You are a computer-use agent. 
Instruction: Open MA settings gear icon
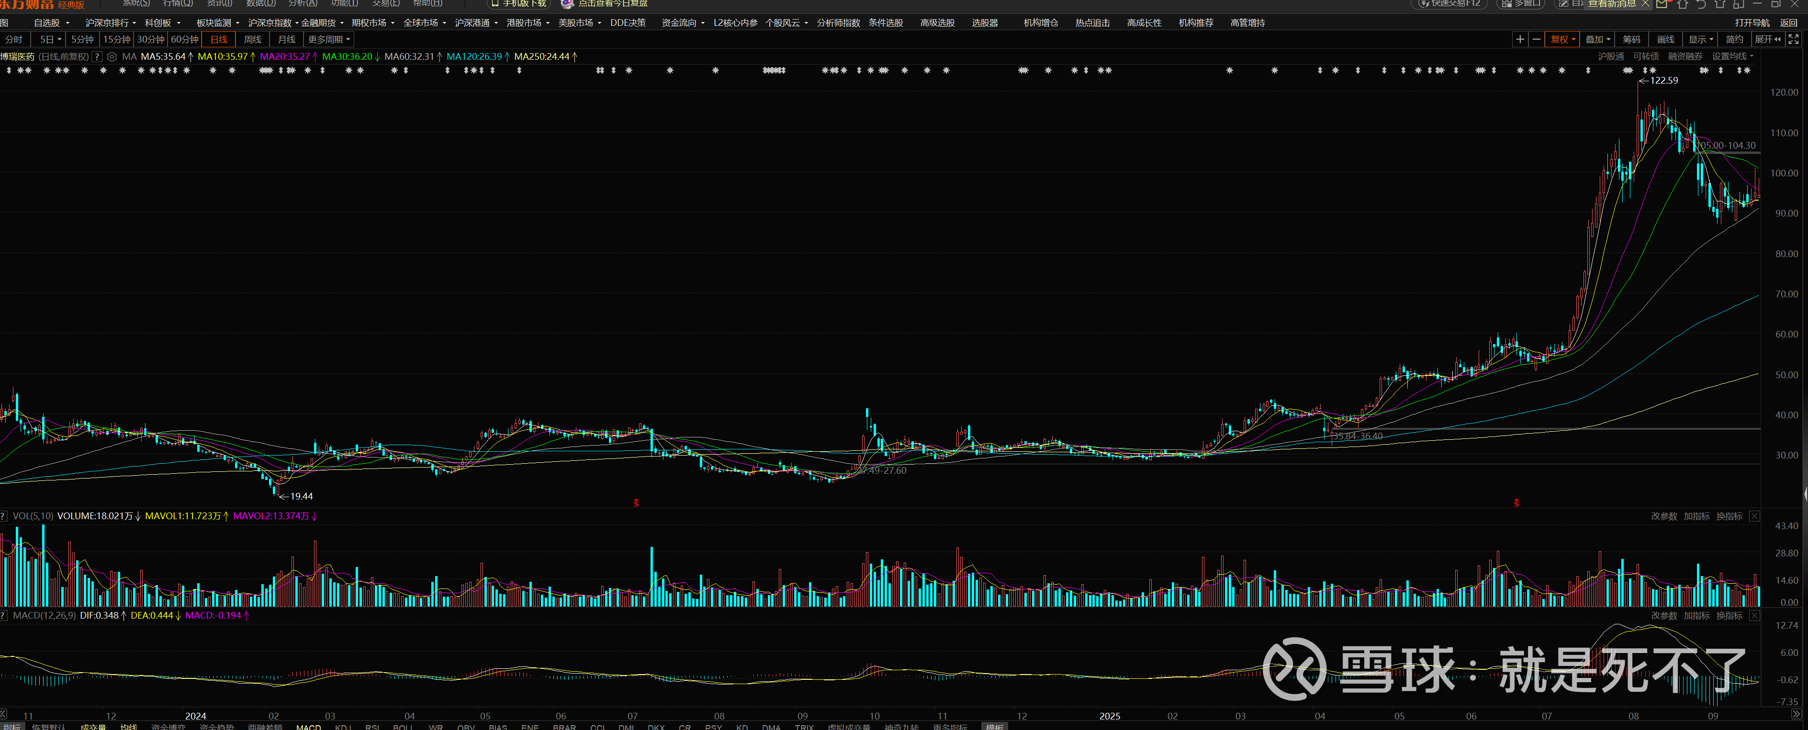click(x=112, y=57)
